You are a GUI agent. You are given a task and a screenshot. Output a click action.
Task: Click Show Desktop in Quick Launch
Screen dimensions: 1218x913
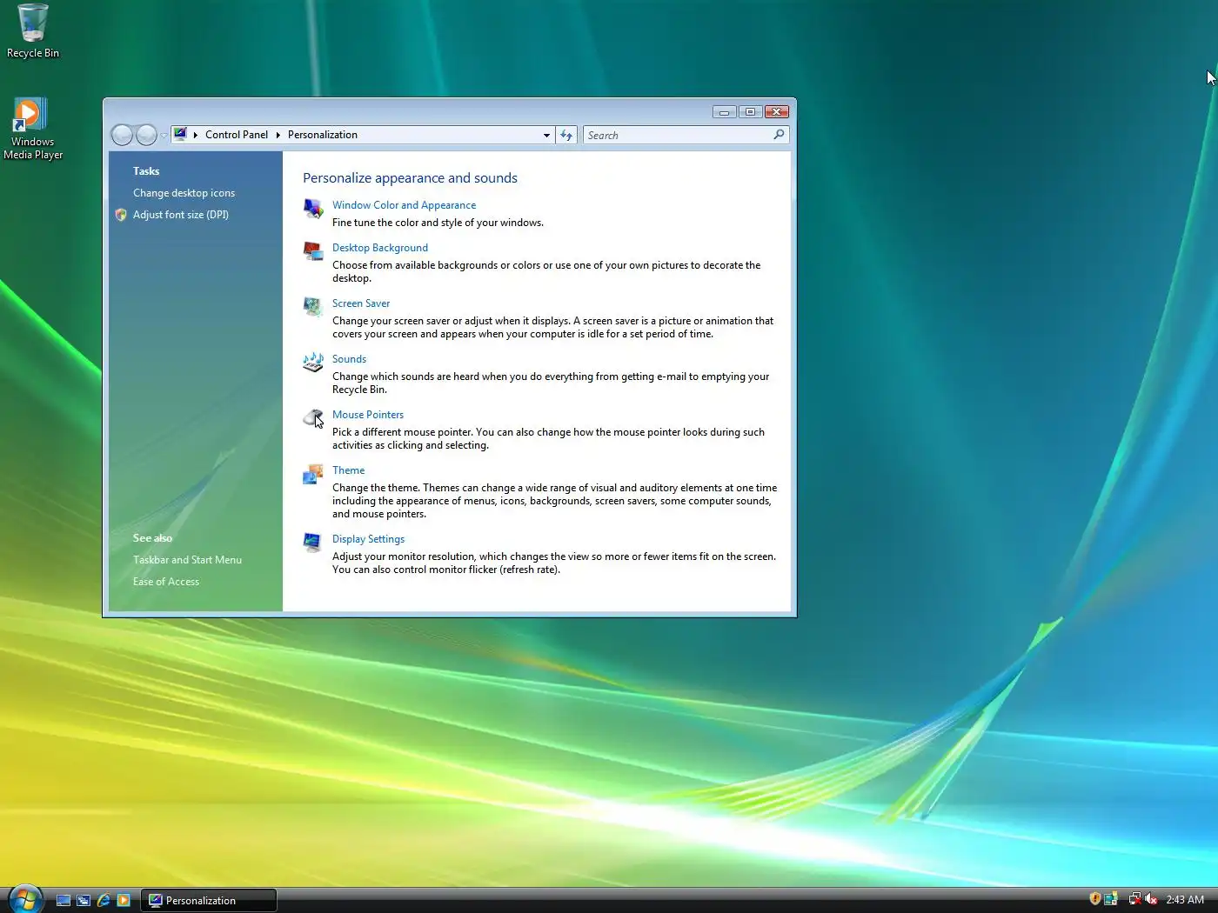coord(64,901)
